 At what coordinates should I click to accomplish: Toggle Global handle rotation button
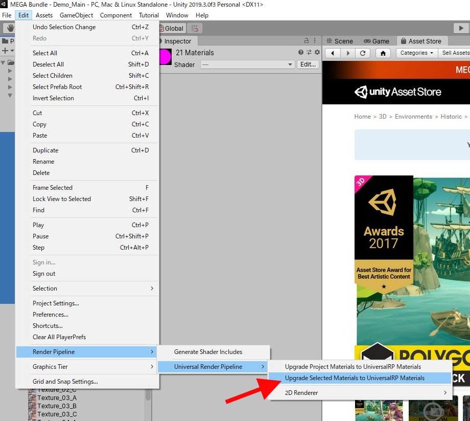tap(172, 28)
